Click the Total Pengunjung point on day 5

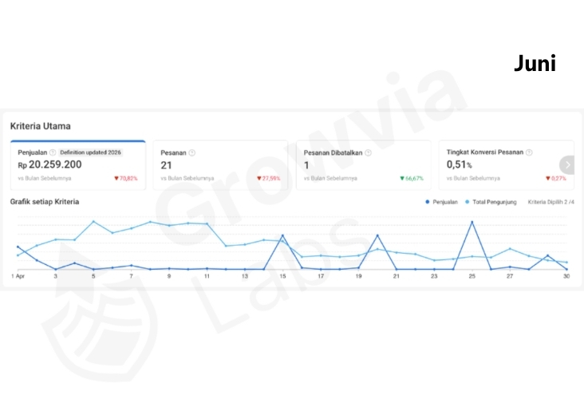93,222
